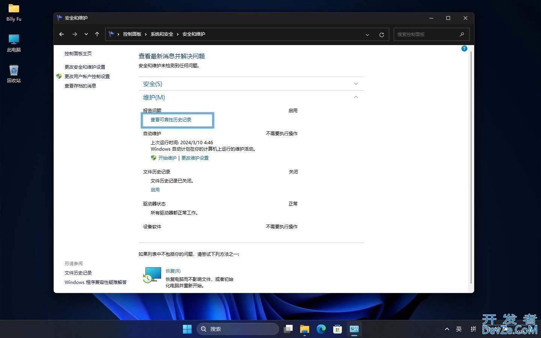Image resolution: width=541 pixels, height=338 pixels.
Task: Select 控制面板 in the breadcrumb
Action: click(132, 34)
